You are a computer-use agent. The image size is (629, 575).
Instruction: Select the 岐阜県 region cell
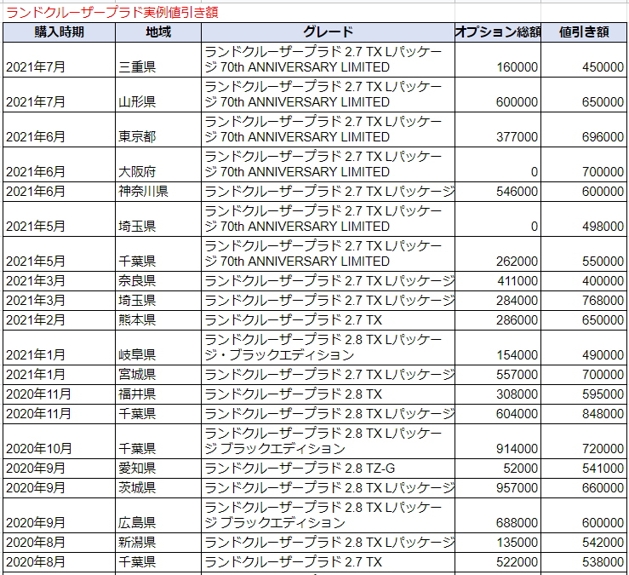pyautogui.click(x=158, y=348)
